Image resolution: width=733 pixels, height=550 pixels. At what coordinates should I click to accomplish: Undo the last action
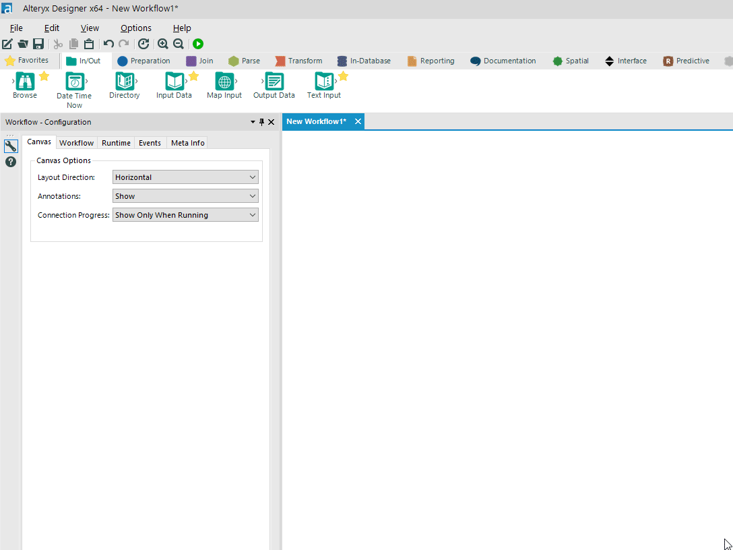coord(108,44)
